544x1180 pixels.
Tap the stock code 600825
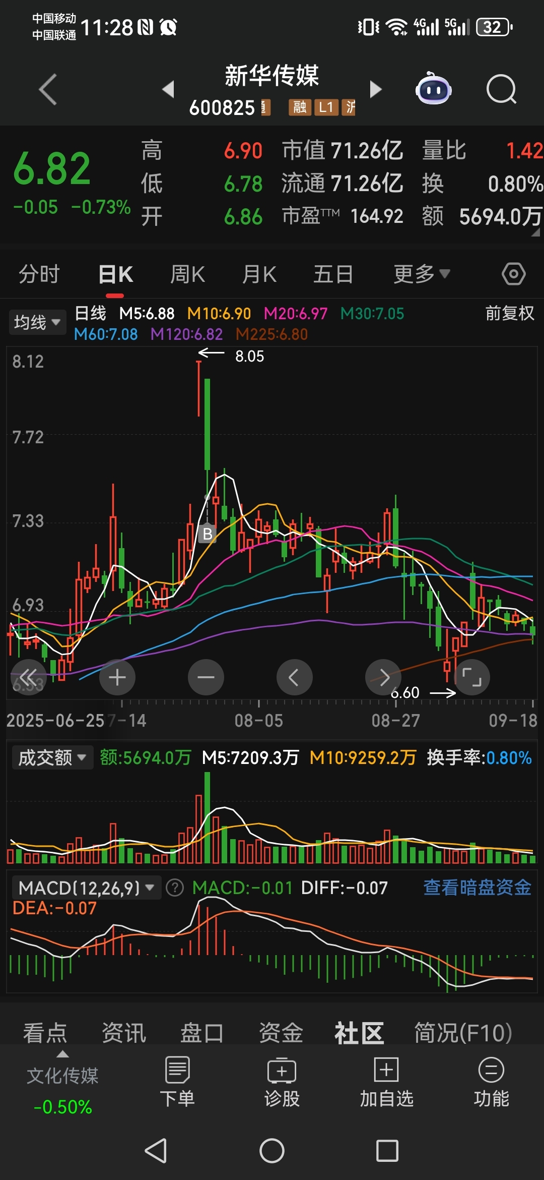[x=222, y=107]
